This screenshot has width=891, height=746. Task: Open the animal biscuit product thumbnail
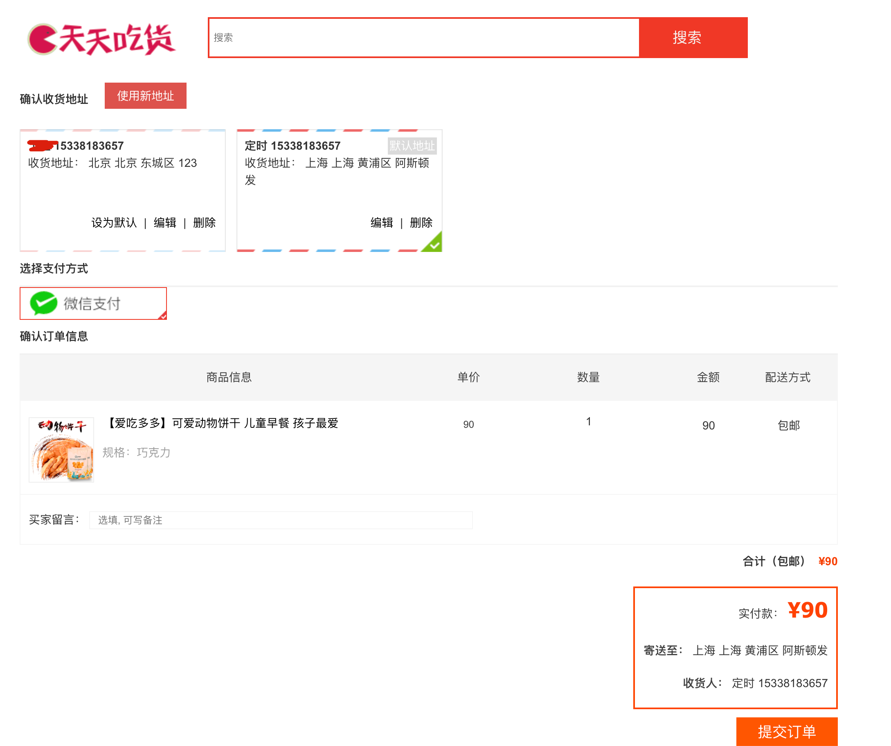click(61, 449)
